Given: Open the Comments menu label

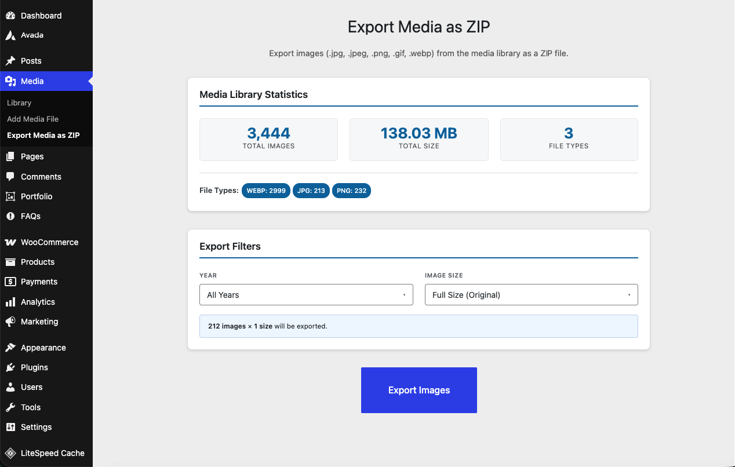Looking at the screenshot, I should (41, 177).
